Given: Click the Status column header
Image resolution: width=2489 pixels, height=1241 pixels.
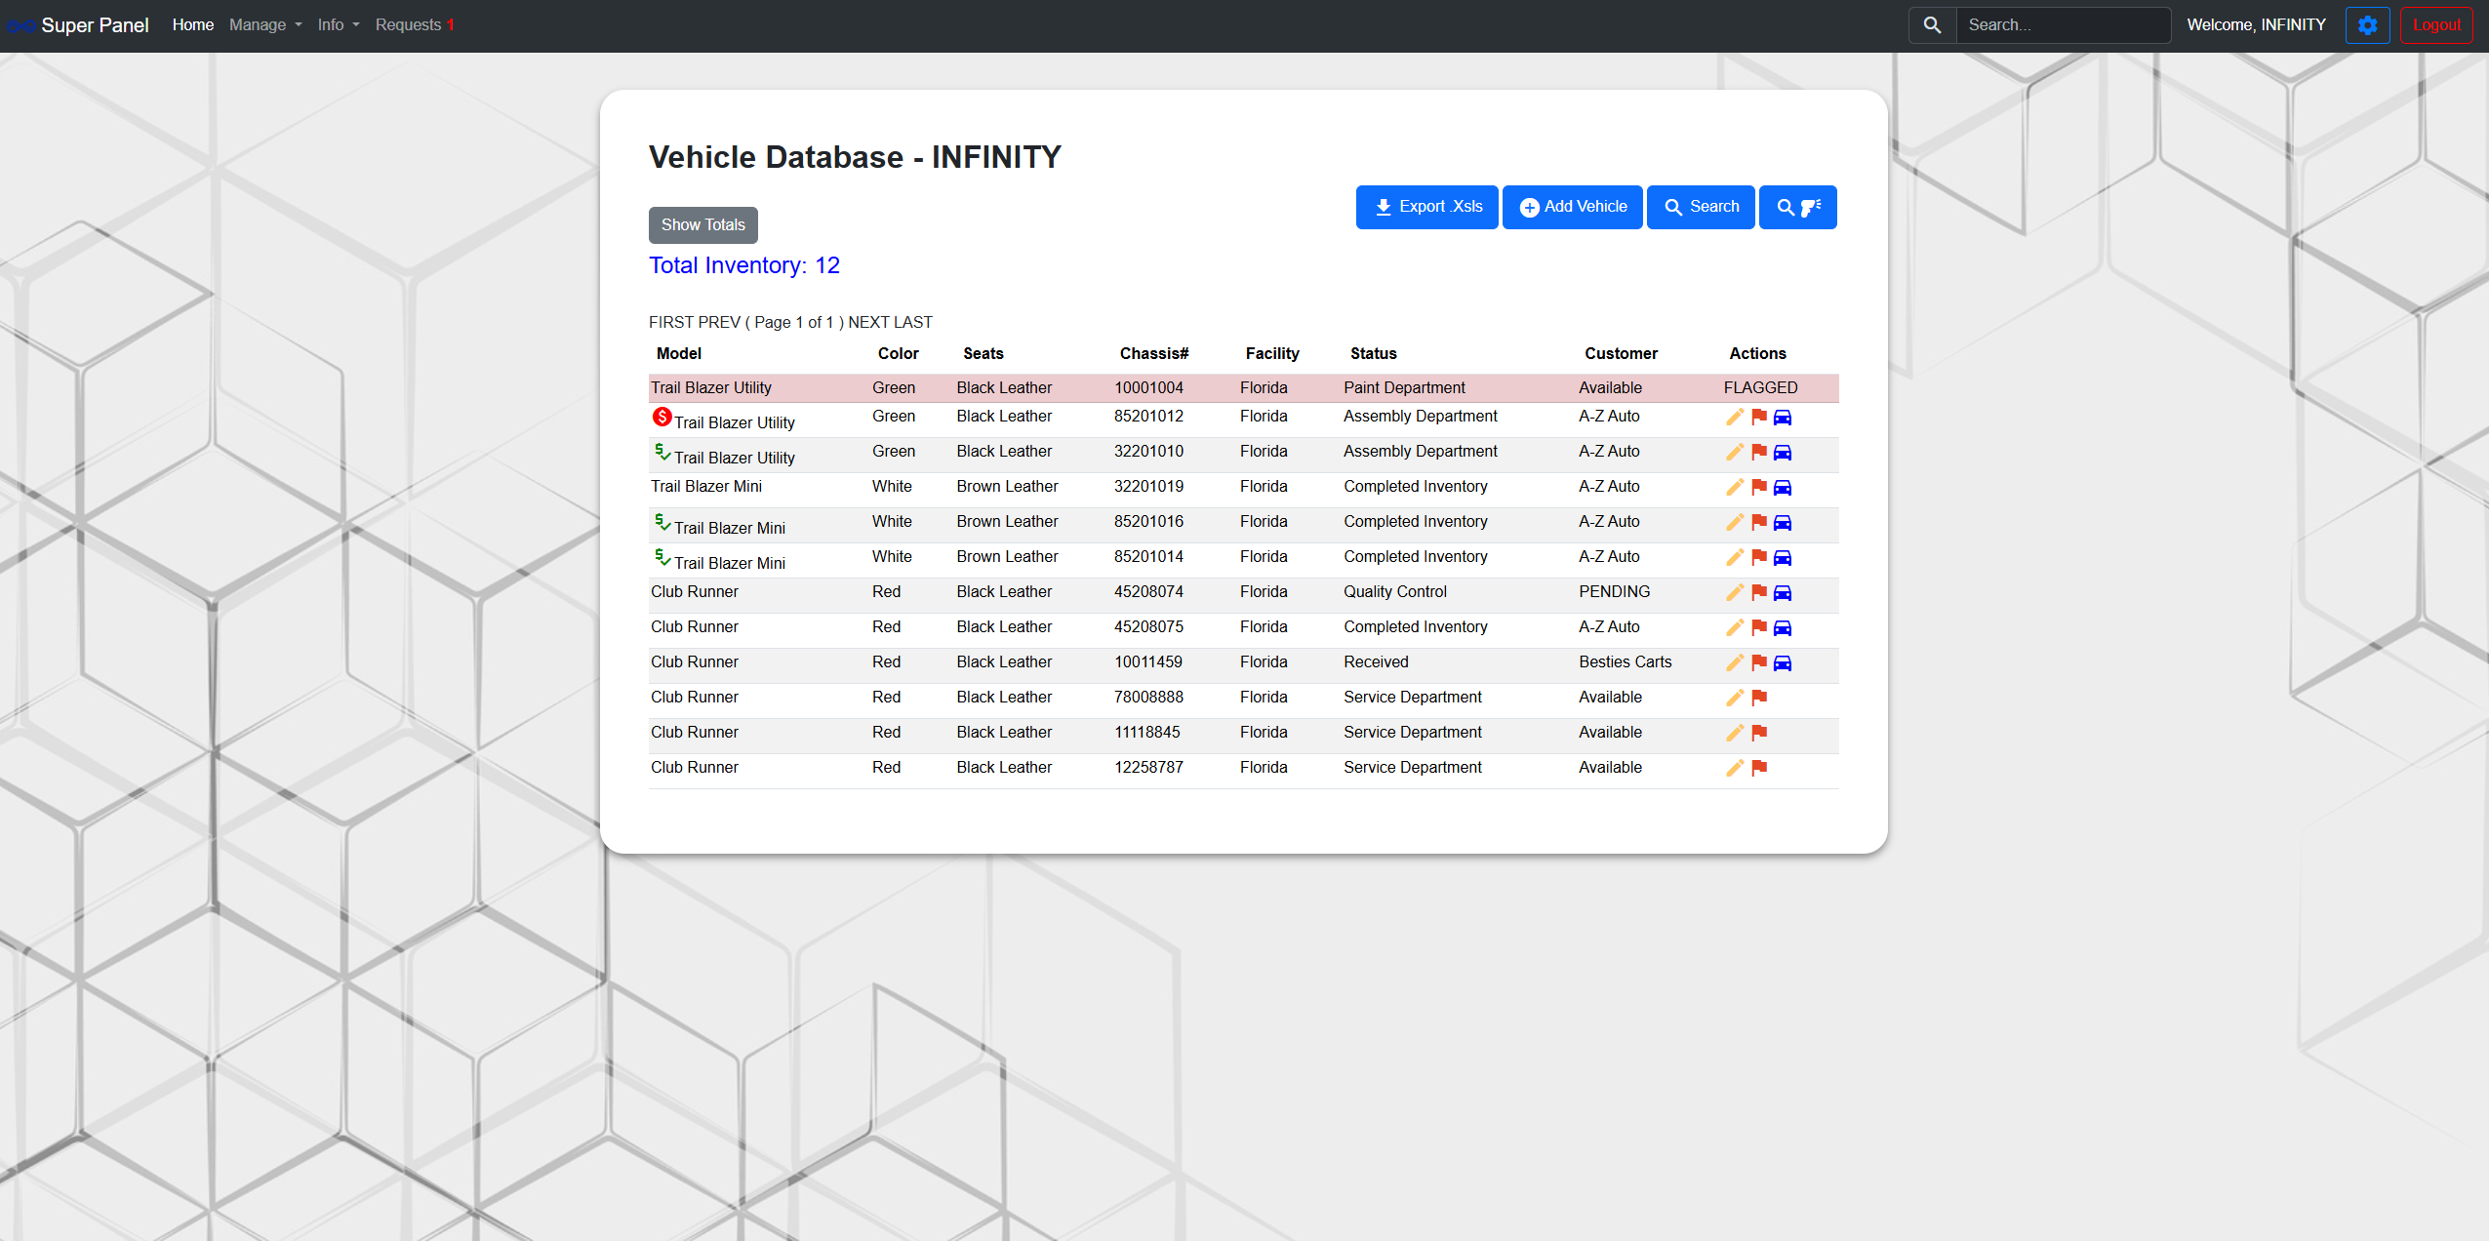Looking at the screenshot, I should click(x=1374, y=354).
